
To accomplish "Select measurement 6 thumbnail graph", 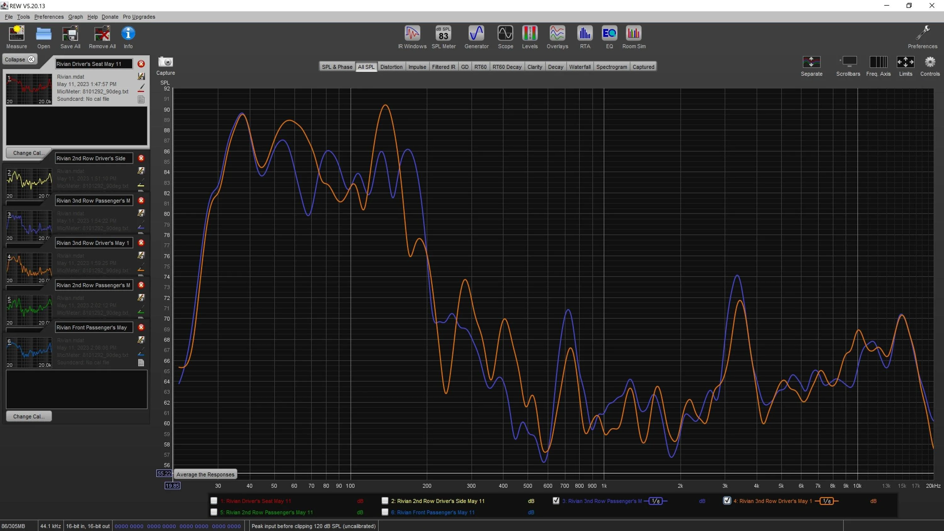I will [x=29, y=353].
